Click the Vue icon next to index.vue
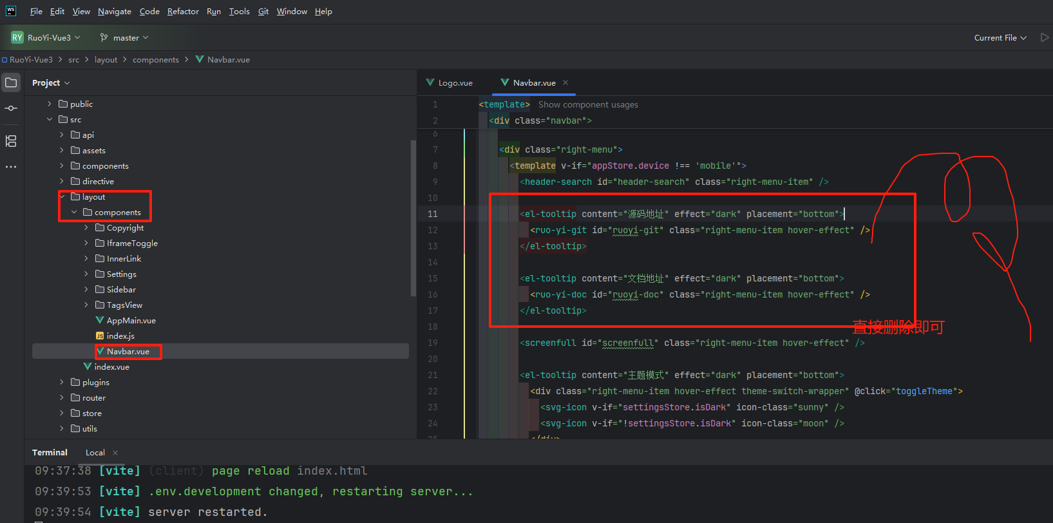This screenshot has height=523, width=1053. click(x=88, y=366)
